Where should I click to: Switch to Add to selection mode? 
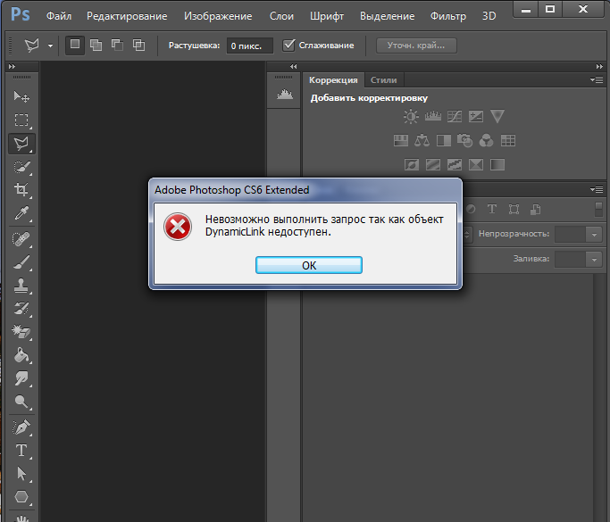96,45
